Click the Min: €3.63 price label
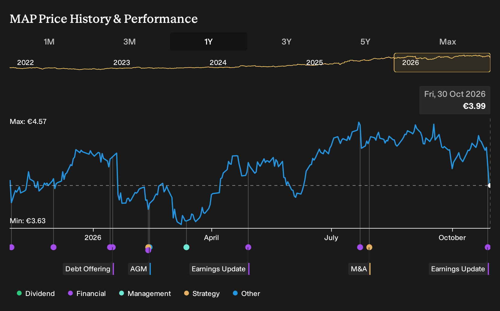This screenshot has height=311, width=500. (x=27, y=221)
